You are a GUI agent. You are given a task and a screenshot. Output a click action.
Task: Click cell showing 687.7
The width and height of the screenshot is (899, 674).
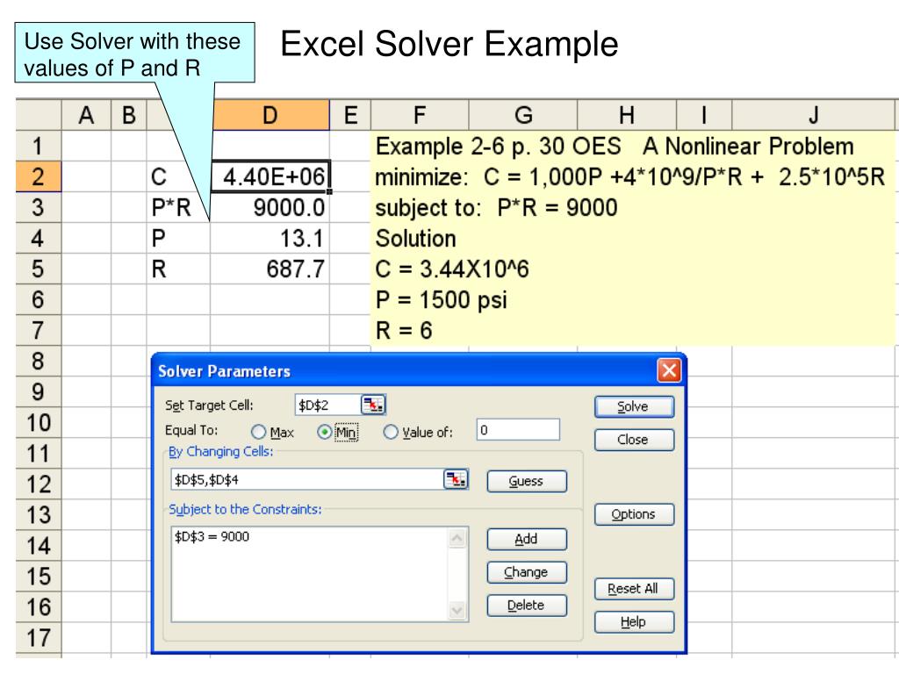click(270, 269)
